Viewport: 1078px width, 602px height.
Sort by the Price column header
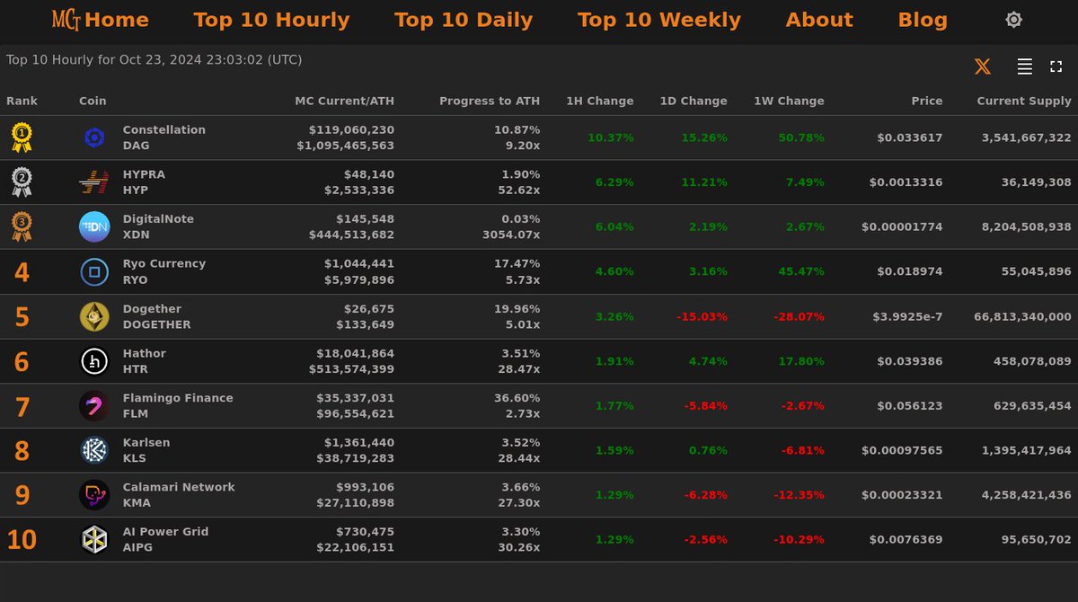927,102
